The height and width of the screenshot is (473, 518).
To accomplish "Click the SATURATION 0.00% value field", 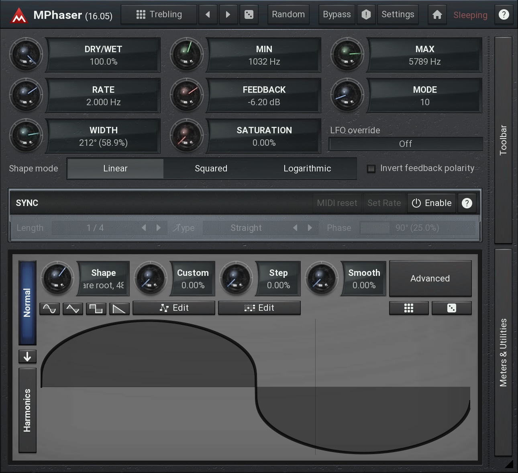I will click(264, 136).
